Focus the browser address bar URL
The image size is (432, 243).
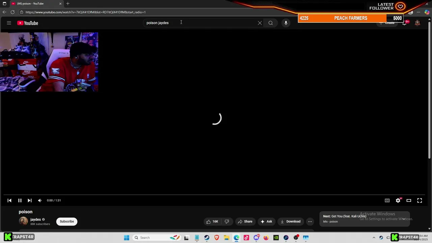tap(86, 12)
